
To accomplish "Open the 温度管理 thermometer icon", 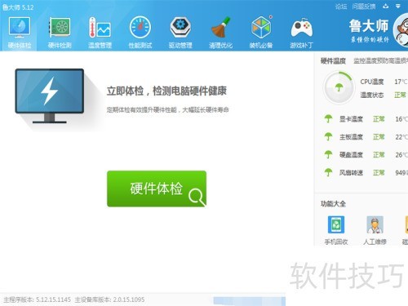I will coord(100,27).
